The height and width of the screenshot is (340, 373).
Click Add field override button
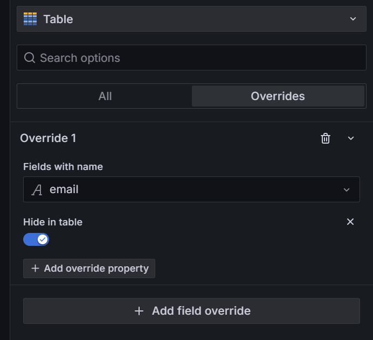(x=191, y=311)
